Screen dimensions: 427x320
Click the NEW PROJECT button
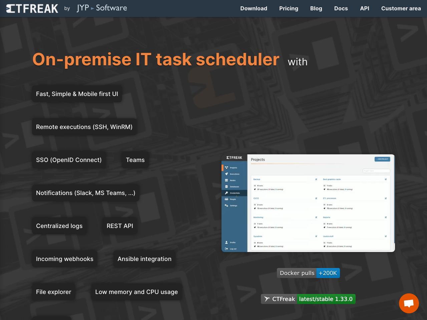pos(382,159)
